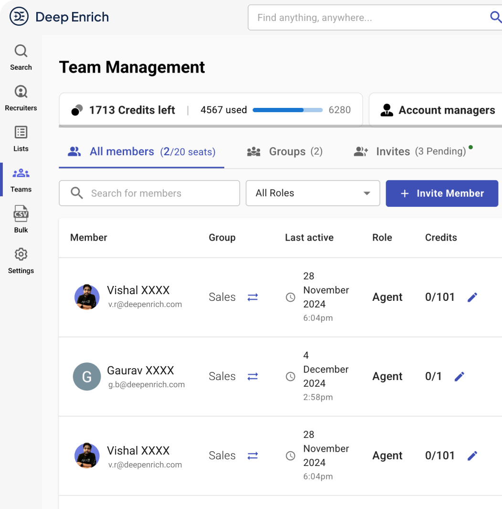This screenshot has height=509, width=502.
Task: Edit Vishal's credit limit with the pencil icon
Action: click(472, 297)
